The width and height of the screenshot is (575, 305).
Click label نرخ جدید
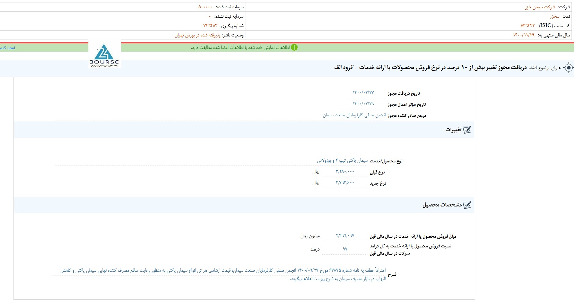tap(378, 183)
